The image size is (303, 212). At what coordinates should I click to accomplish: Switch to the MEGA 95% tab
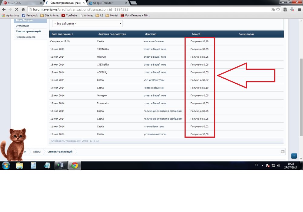tap(21, 3)
